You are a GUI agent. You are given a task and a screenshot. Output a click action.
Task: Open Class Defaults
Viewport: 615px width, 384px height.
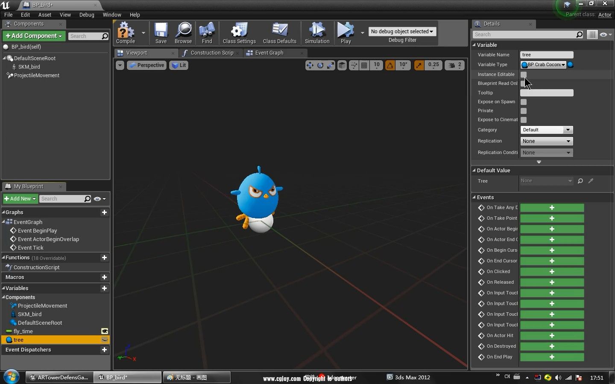pyautogui.click(x=280, y=33)
